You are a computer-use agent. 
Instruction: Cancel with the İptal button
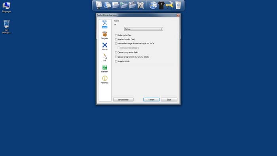click(169, 100)
